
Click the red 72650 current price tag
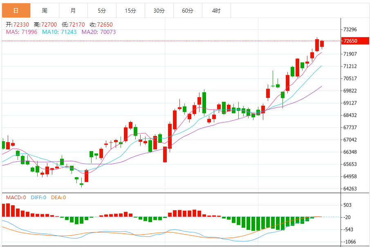coord(355,41)
